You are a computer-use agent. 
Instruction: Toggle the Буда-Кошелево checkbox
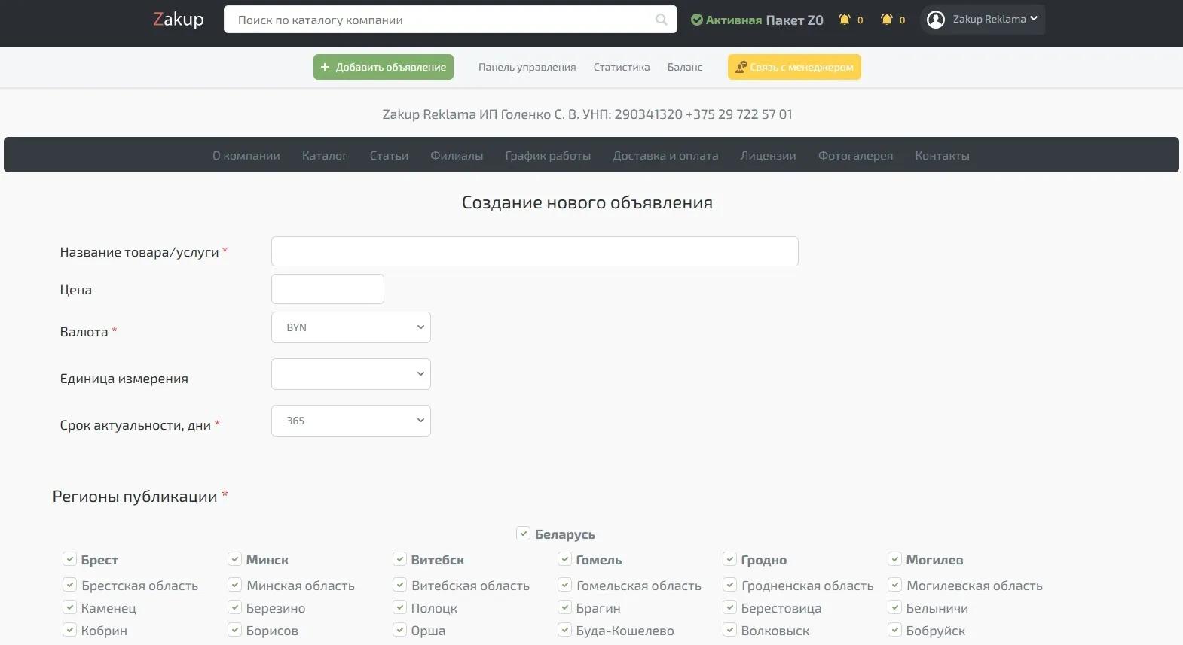(565, 630)
